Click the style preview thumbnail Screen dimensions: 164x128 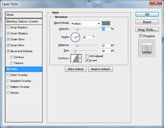coord(147,49)
